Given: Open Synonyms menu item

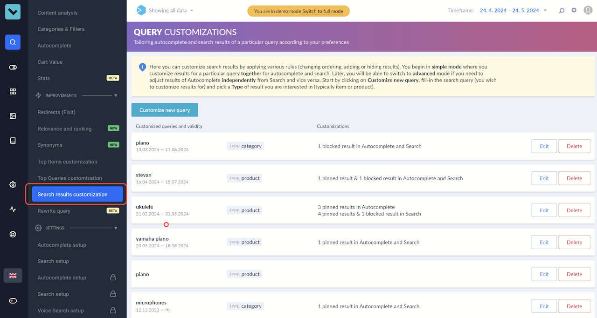Looking at the screenshot, I should tap(50, 145).
